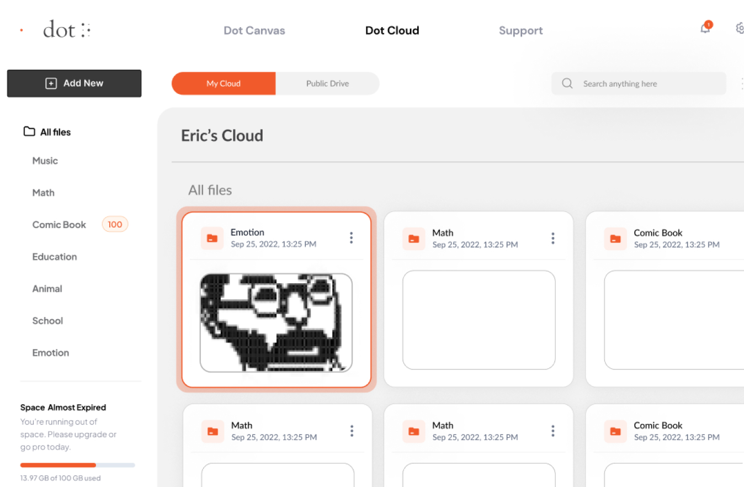The height and width of the screenshot is (487, 744).
Task: Switch to the My Cloud tab
Action: click(x=224, y=83)
